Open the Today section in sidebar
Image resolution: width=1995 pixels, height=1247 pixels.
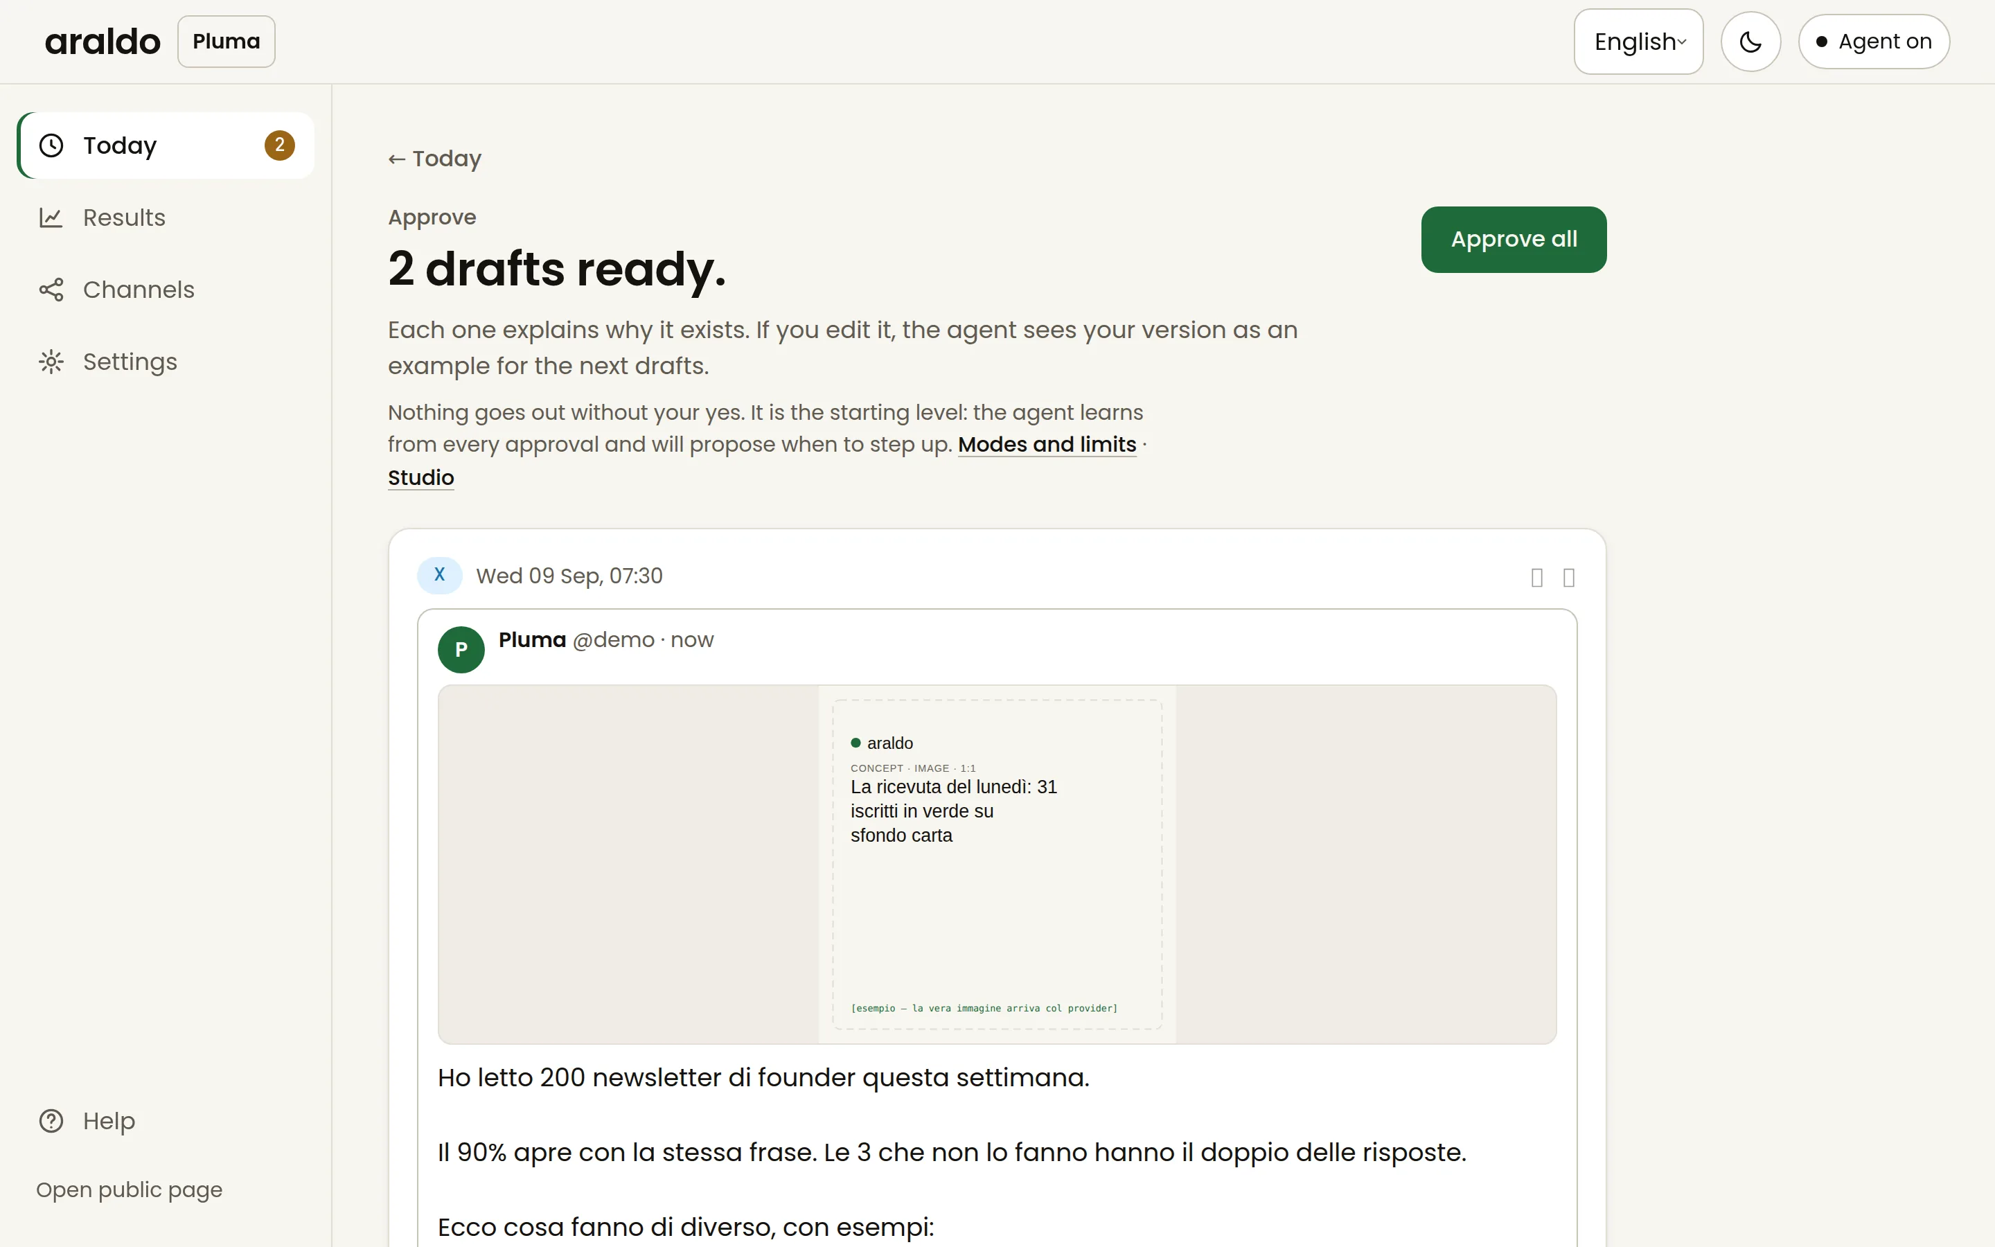pos(166,145)
